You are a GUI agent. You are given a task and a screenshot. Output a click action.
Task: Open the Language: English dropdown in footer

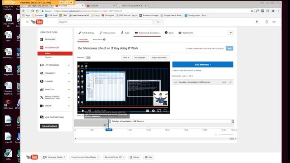pyautogui.click(x=54, y=157)
